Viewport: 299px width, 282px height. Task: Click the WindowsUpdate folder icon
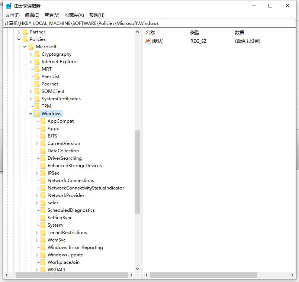pyautogui.click(x=43, y=255)
